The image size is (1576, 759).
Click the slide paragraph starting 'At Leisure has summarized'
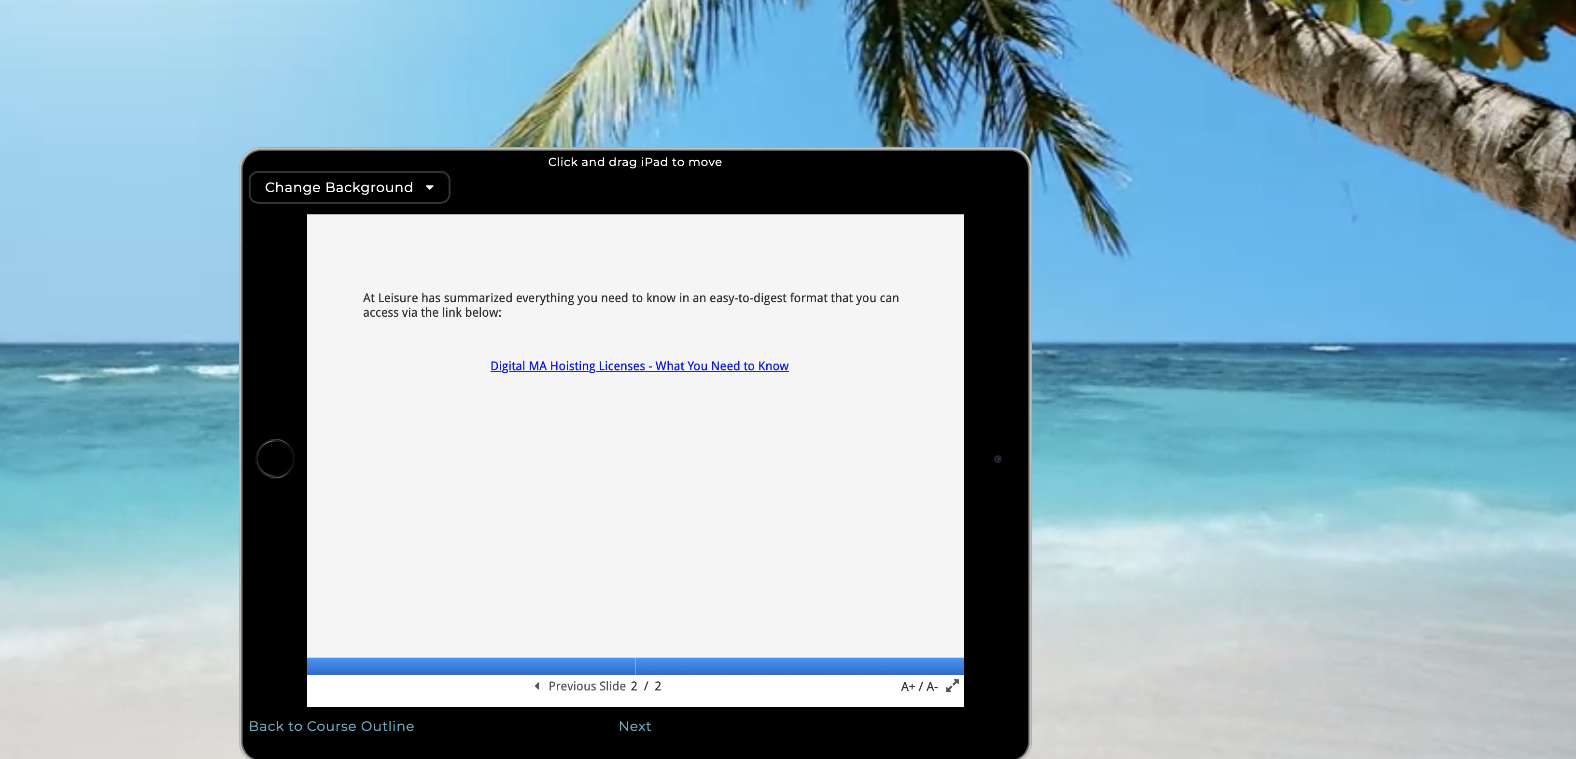coord(631,305)
